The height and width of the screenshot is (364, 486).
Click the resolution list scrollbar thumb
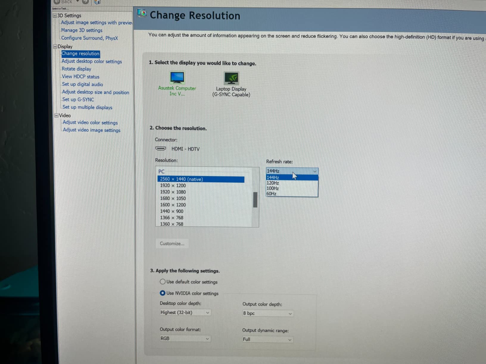click(x=255, y=200)
